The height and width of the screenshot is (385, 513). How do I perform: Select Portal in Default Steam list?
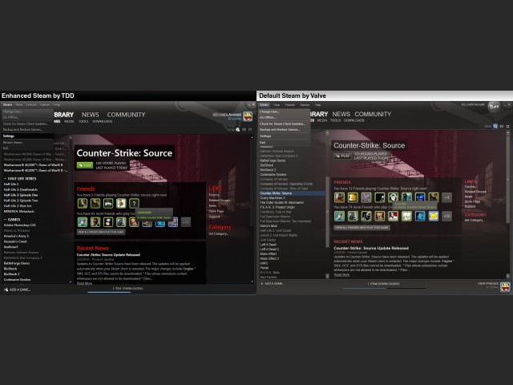[x=265, y=268]
